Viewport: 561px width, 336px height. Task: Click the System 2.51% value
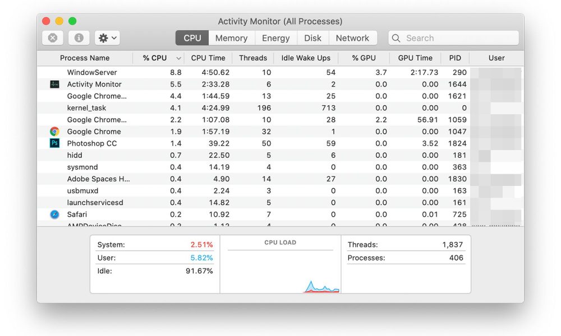(201, 245)
